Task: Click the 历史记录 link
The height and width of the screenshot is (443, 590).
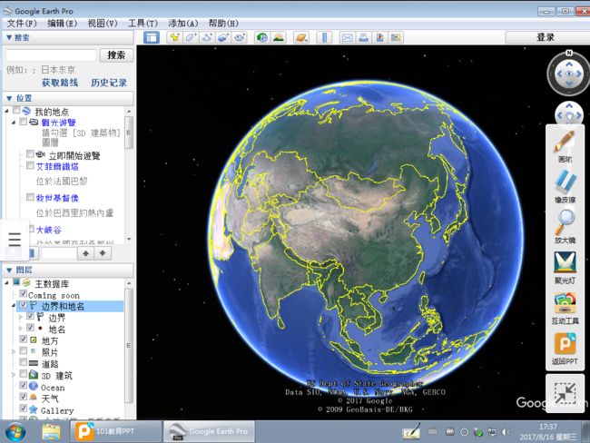Action: (109, 83)
